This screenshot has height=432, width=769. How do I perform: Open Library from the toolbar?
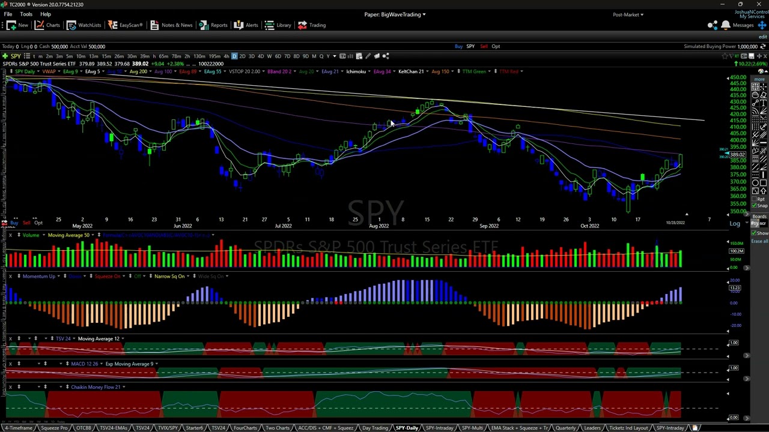[278, 25]
